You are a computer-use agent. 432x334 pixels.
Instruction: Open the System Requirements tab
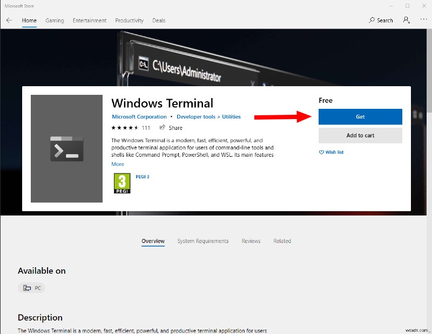(202, 241)
